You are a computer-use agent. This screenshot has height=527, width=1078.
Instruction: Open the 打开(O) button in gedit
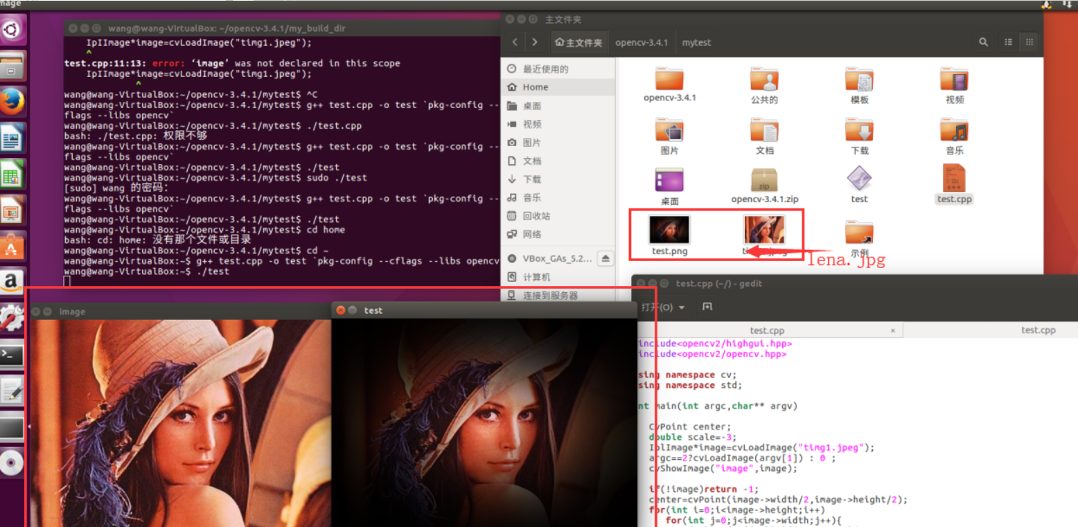[656, 307]
